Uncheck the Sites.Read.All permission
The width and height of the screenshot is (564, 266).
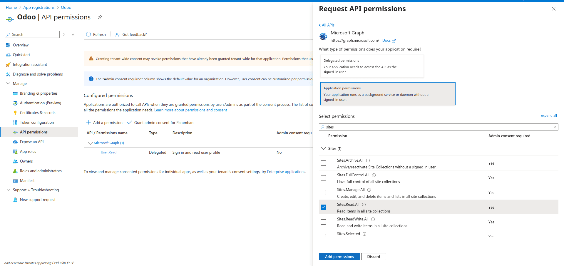[323, 207]
